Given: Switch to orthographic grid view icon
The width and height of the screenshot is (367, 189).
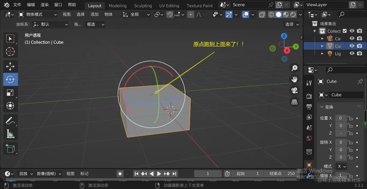Looking at the screenshot, I should (294, 102).
